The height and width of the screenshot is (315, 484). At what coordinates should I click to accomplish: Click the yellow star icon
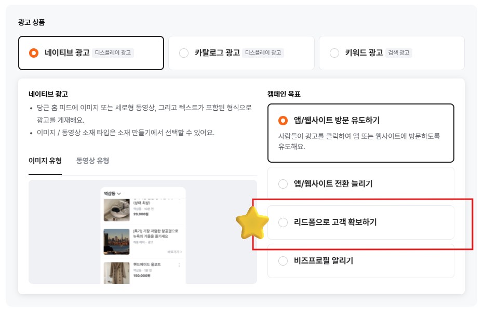pyautogui.click(x=252, y=223)
